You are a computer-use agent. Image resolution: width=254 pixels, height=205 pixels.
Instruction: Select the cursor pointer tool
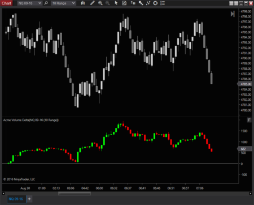click(116, 3)
